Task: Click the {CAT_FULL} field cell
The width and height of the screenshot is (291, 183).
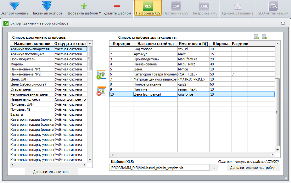Action: (193, 74)
